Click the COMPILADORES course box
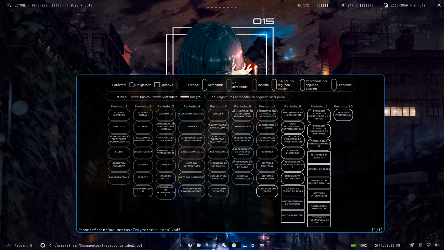Screen dimensions: 444x250 (x=242, y=127)
